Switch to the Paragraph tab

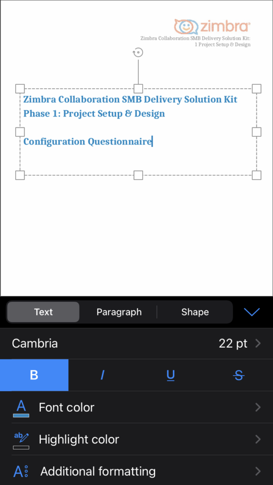pos(118,312)
